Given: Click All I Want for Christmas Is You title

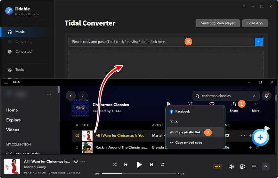Looking at the screenshot, I should (120, 135).
